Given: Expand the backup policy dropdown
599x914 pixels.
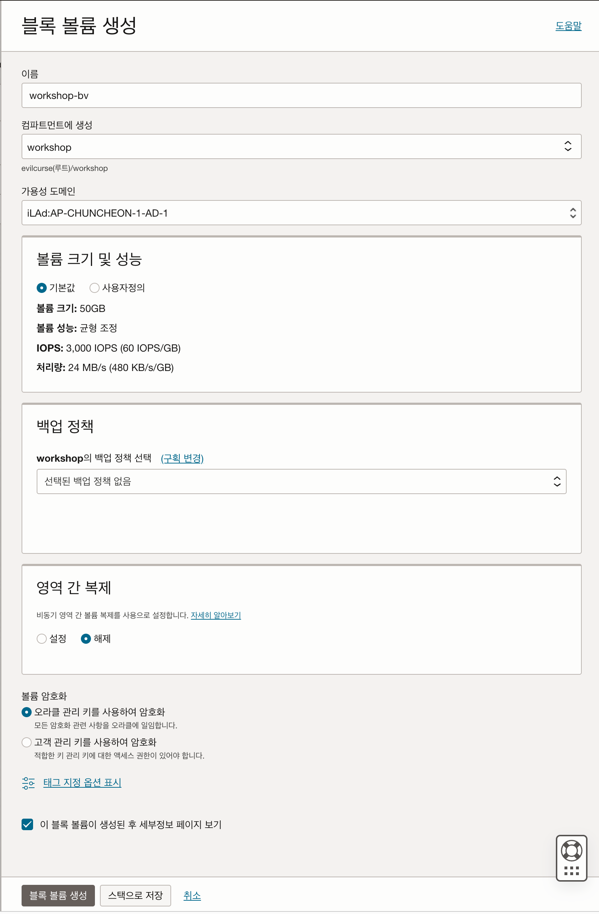Looking at the screenshot, I should coord(301,481).
